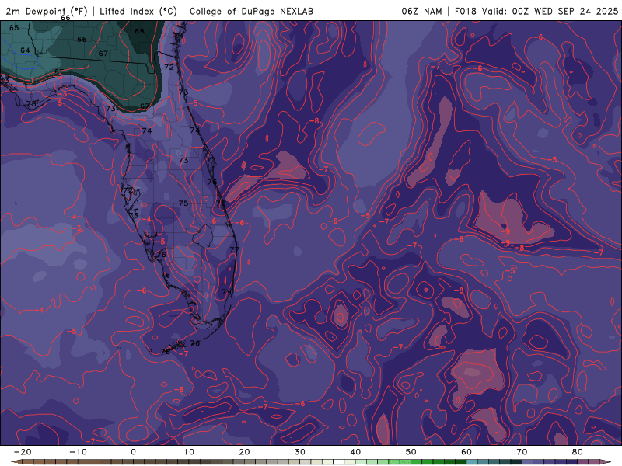622x466 pixels.
Task: Click the "06Z NAM" model run label
Action: tap(421, 11)
